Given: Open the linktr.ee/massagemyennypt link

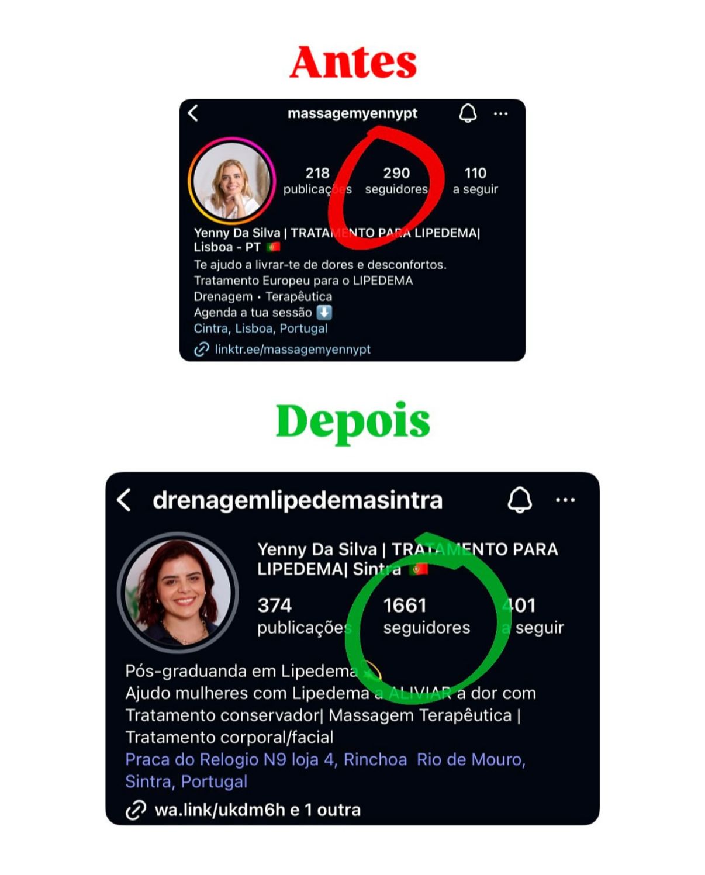Looking at the screenshot, I should click(292, 350).
